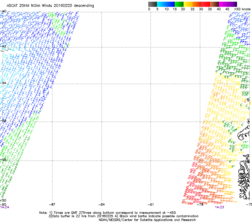This screenshot has height=222, width=252.
Task: Click the legend label '10'
Action: (167, 9)
